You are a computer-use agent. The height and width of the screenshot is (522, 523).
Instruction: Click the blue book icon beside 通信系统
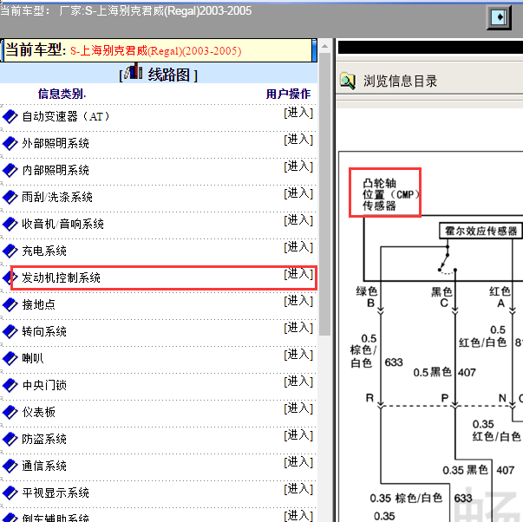pyautogui.click(x=10, y=467)
